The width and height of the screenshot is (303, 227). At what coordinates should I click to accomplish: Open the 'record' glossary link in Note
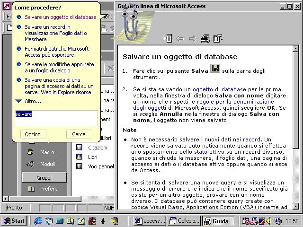tap(251, 140)
